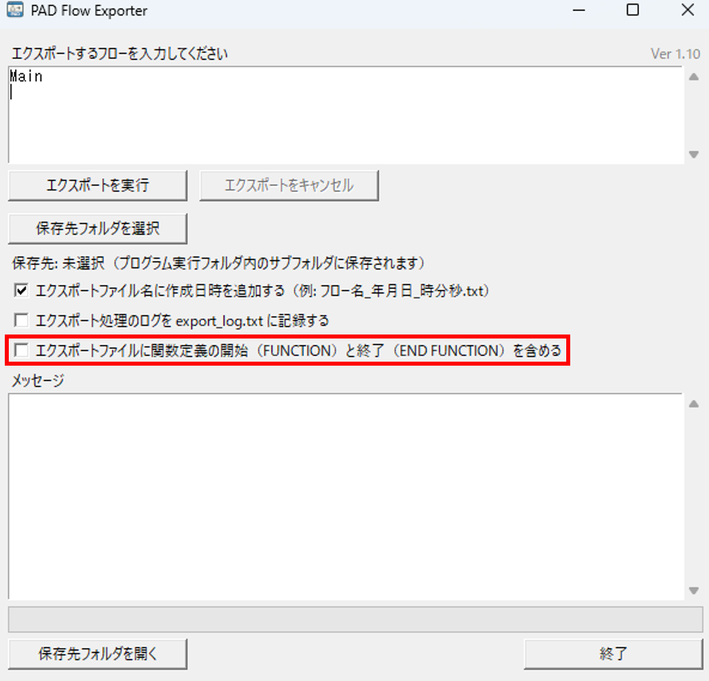The height and width of the screenshot is (681, 709).
Task: Click the メッセージ label
Action: (x=38, y=381)
